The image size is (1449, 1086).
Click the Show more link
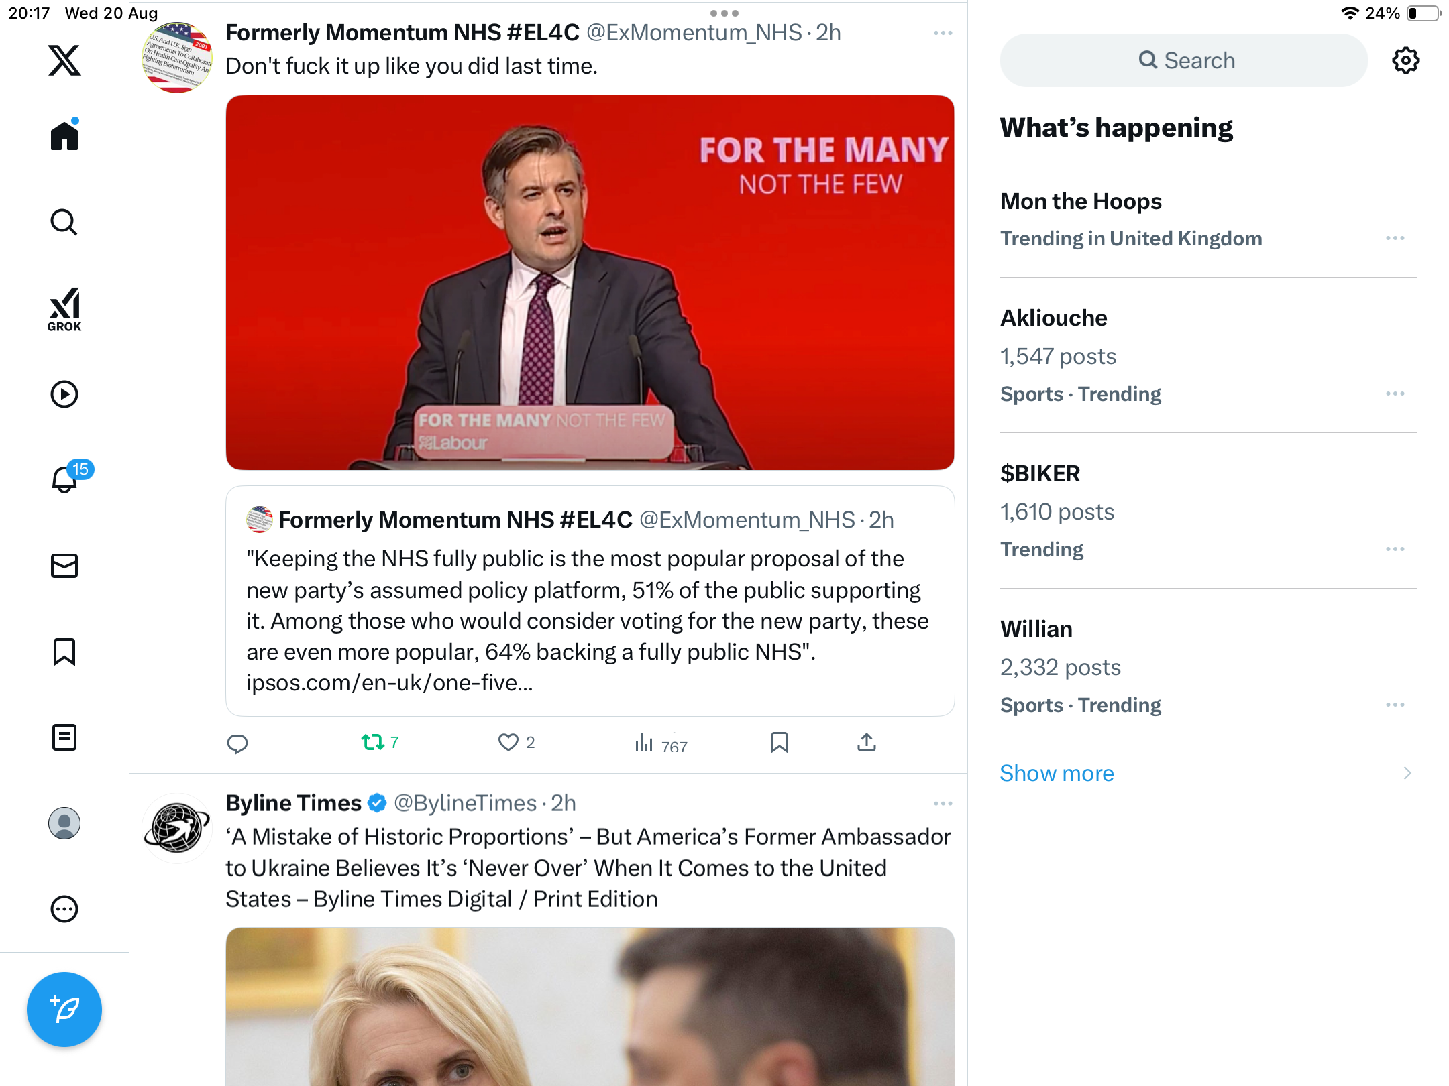[1057, 773]
